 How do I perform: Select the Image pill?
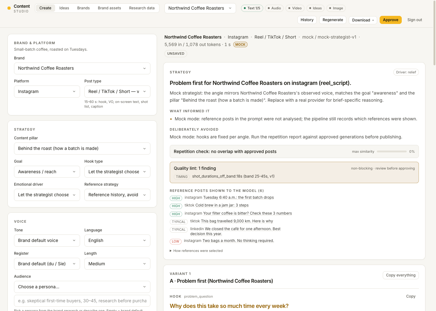[336, 8]
